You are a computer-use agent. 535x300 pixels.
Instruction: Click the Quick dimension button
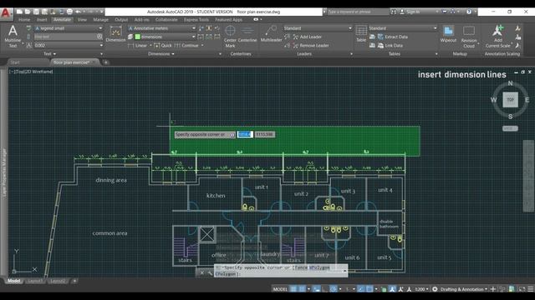pyautogui.click(x=163, y=45)
